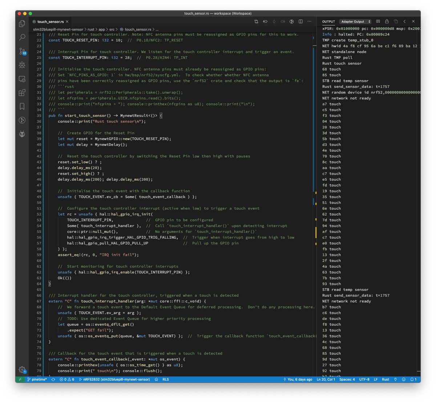Image resolution: width=436 pixels, height=403 pixels.
Task: Open the Manage gear menu
Action: (22, 369)
